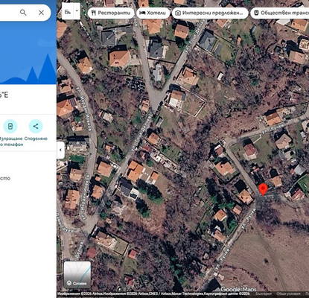Click inside the search input field
309x298 pixels.
[9, 13]
